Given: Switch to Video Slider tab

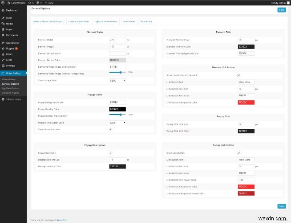Looking at the screenshot, I should point(129,21).
